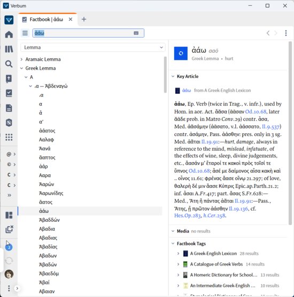Expand A Catalogue of Greek Verbs results
The height and width of the screenshot is (297, 294).
tap(178, 264)
